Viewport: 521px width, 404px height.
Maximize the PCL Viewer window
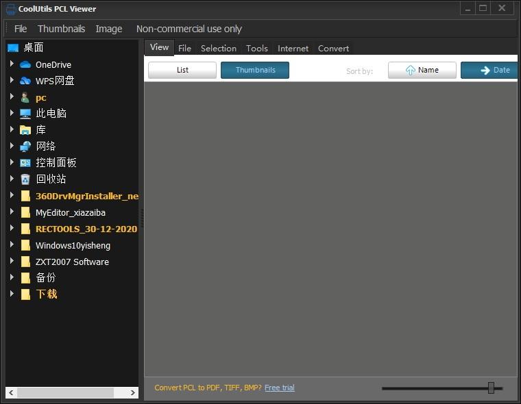pos(483,8)
